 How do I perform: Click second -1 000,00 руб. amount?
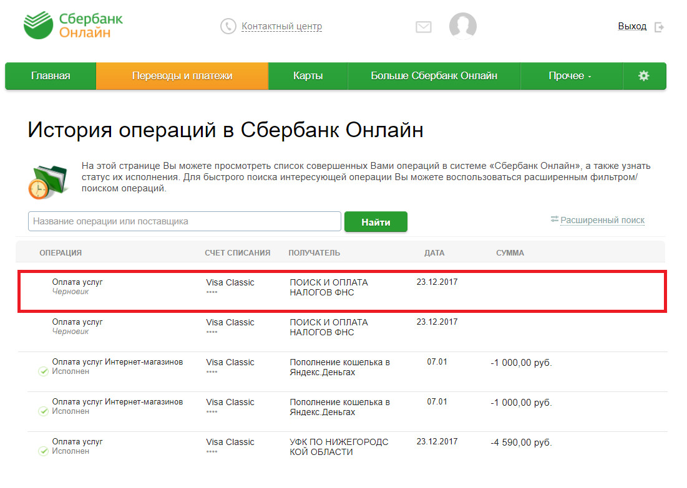pyautogui.click(x=522, y=403)
